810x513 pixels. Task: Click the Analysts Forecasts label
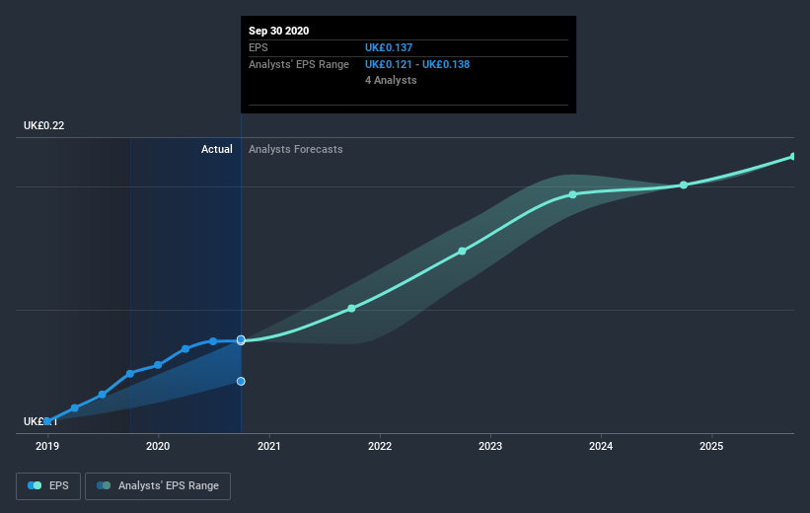click(x=295, y=149)
